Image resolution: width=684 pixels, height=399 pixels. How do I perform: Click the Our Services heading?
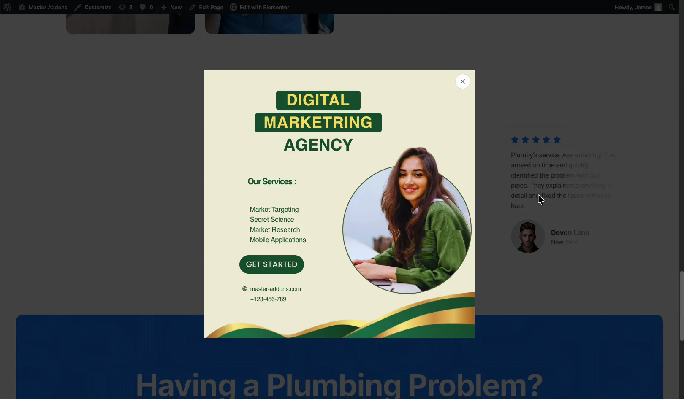(x=272, y=181)
